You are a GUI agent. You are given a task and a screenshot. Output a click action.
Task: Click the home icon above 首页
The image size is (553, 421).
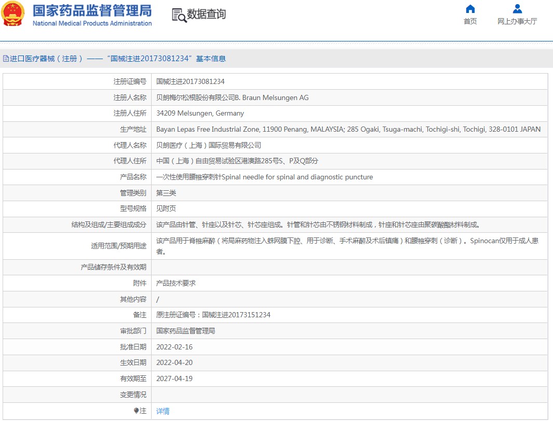pyautogui.click(x=470, y=9)
